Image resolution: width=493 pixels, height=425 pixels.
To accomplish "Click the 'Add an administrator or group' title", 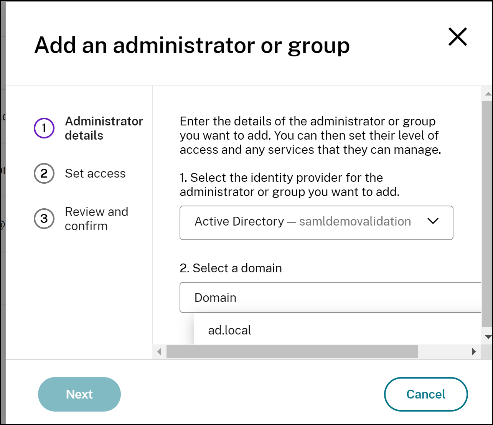I will coord(192,46).
